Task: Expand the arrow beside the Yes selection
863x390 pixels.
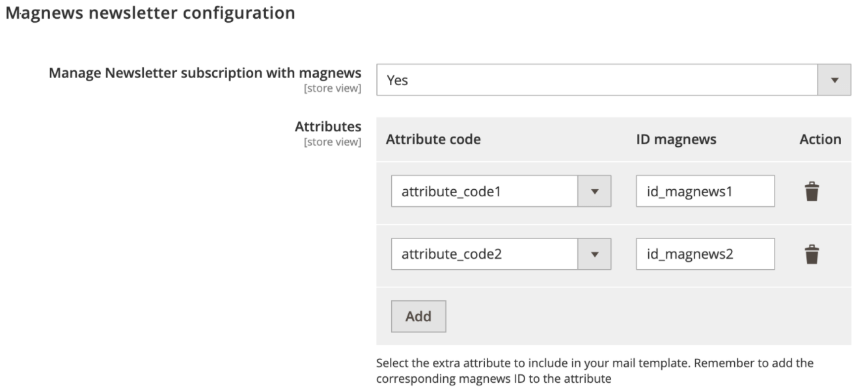Action: click(834, 81)
